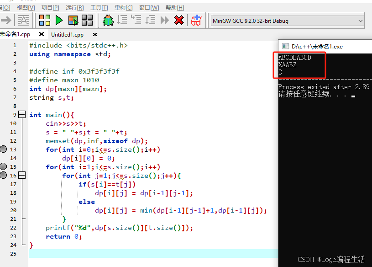Screen dimensions: 372x267
Task: Click the '#define maxn 1010' line
Action: [x=64, y=80]
